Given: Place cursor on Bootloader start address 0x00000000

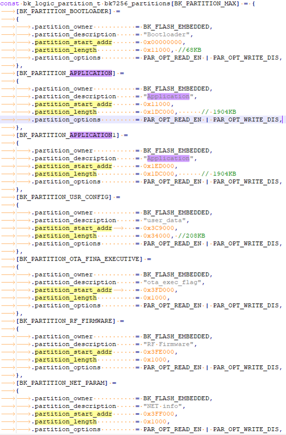Looking at the screenshot, I should pos(162,42).
